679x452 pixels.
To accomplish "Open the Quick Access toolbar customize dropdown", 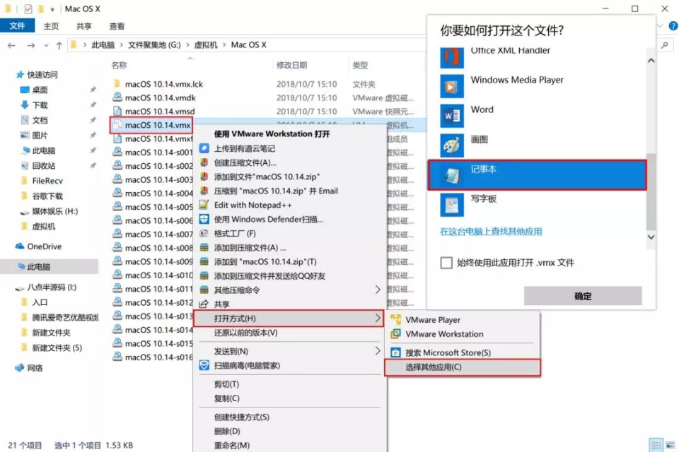I will 52,9.
